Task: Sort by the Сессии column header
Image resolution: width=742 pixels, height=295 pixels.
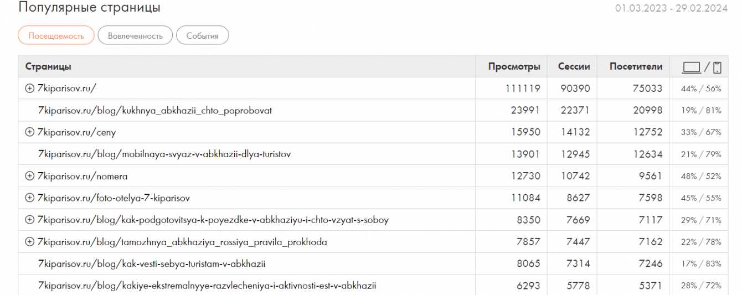Action: point(574,67)
